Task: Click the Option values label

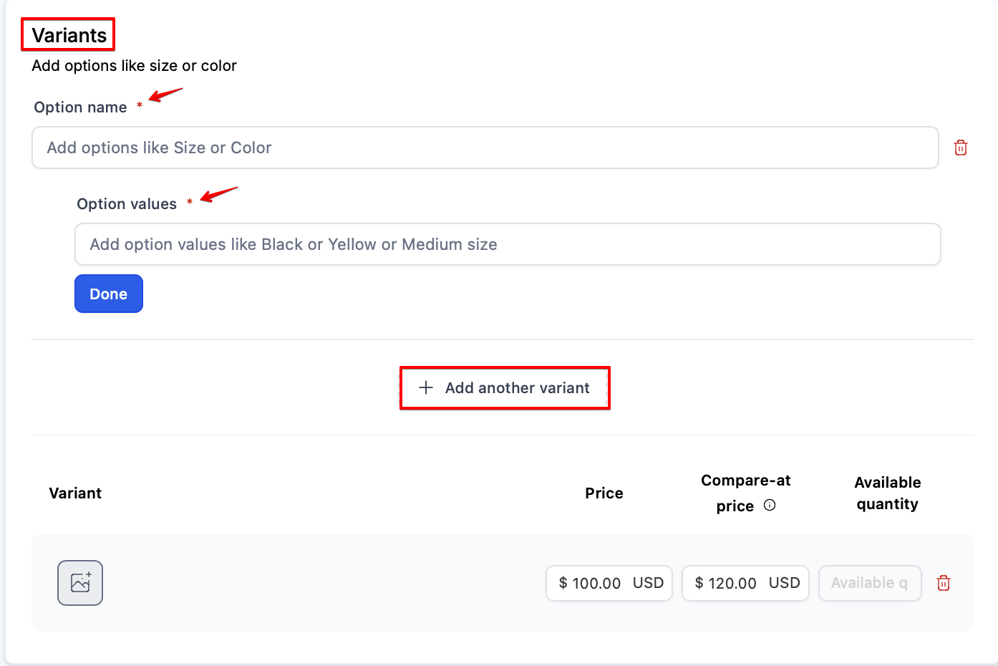Action: (127, 204)
